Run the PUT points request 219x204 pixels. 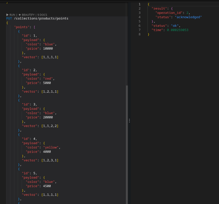(11, 15)
